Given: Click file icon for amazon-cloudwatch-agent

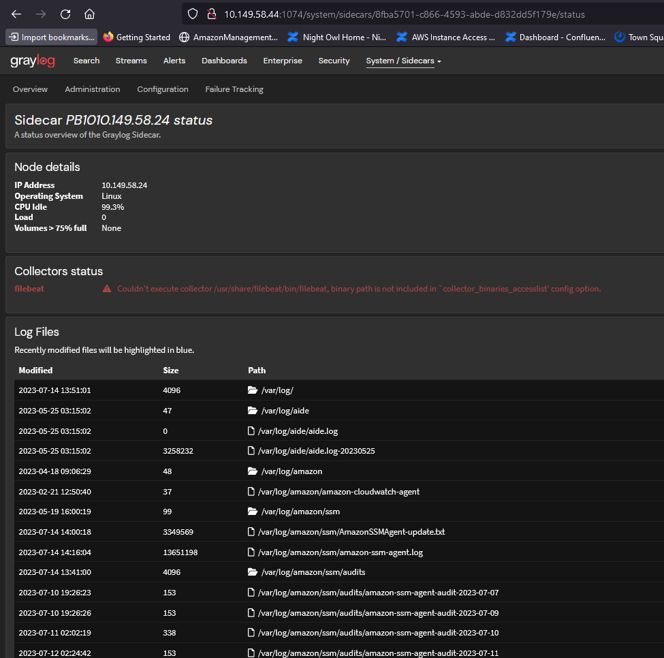Looking at the screenshot, I should click(251, 492).
